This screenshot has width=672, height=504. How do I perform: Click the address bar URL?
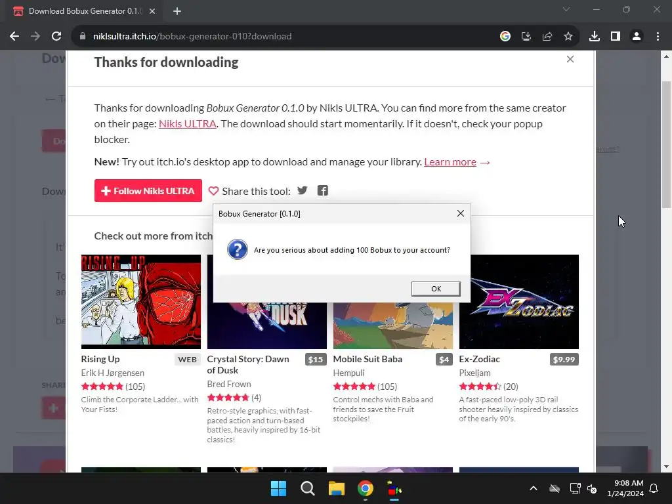(x=192, y=37)
